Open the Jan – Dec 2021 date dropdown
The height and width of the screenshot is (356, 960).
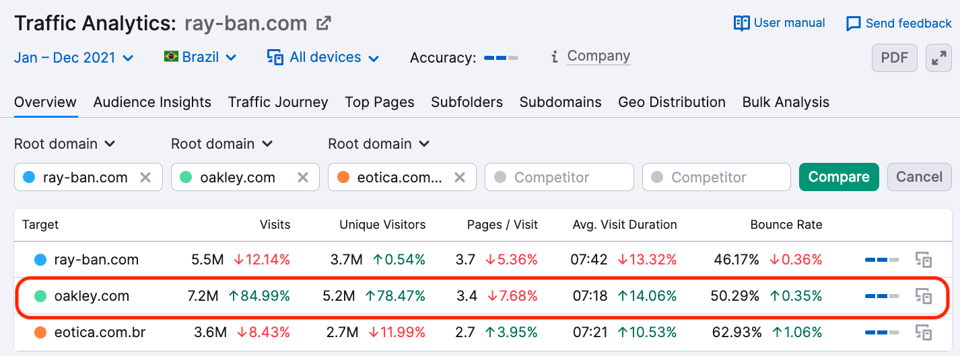[74, 58]
